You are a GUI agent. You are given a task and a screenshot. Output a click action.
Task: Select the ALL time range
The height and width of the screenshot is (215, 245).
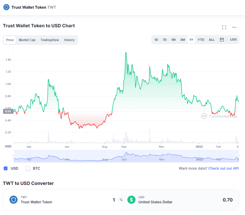(211, 40)
